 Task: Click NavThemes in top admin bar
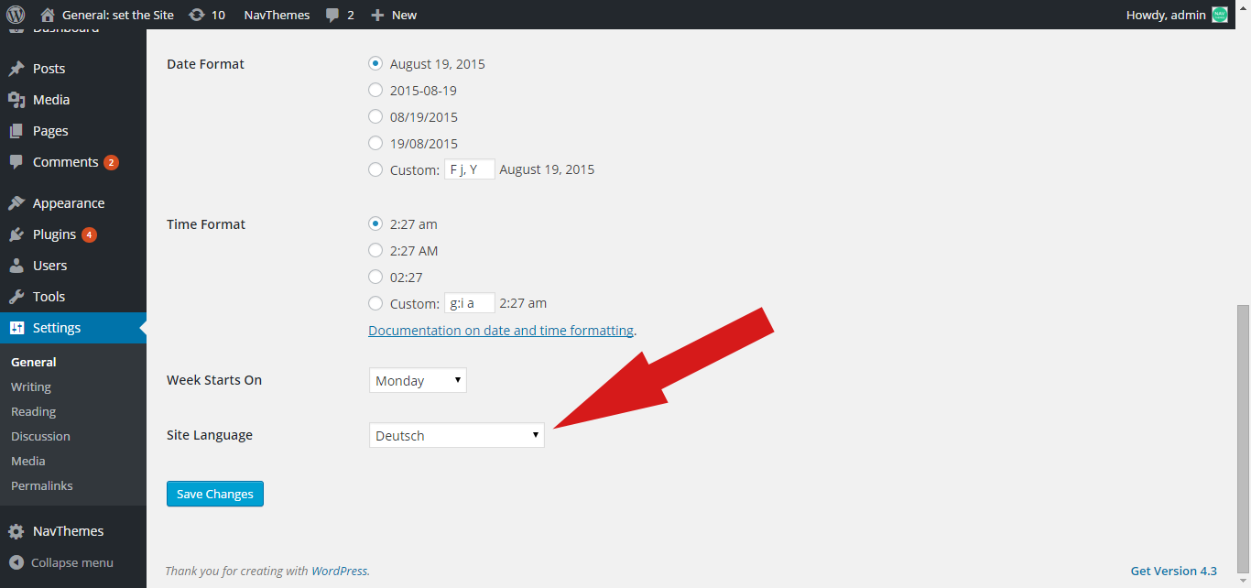(277, 15)
